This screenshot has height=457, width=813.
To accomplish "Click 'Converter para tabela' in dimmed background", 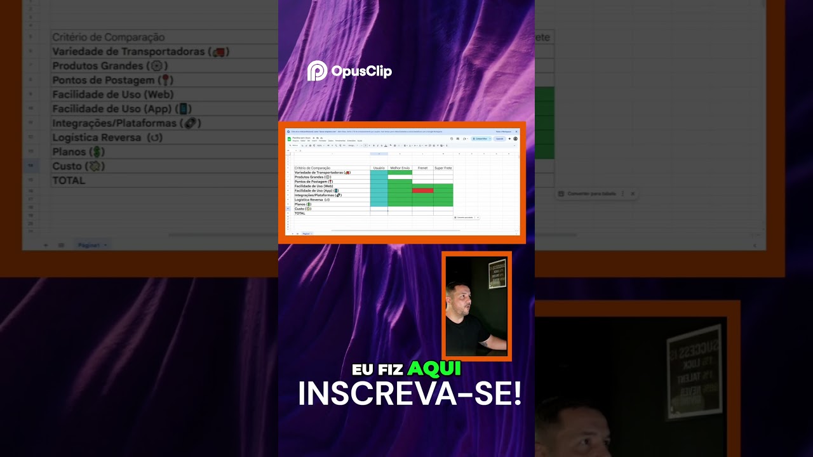I will (591, 194).
